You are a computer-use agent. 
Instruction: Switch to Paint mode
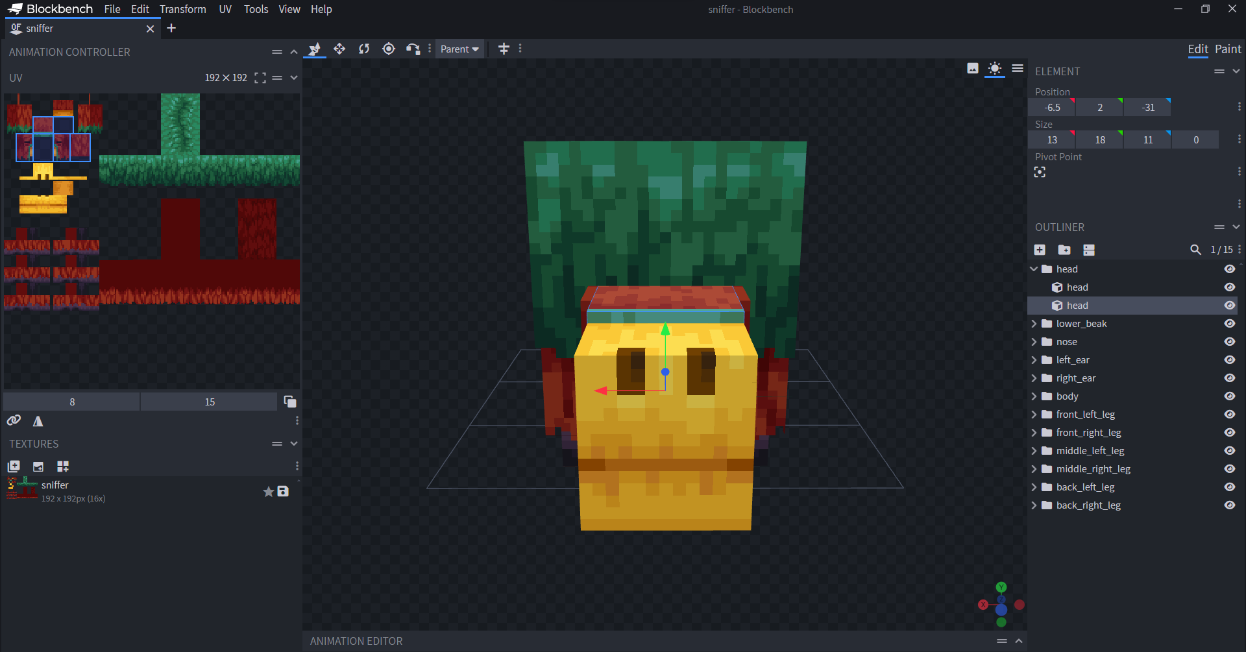pos(1228,49)
